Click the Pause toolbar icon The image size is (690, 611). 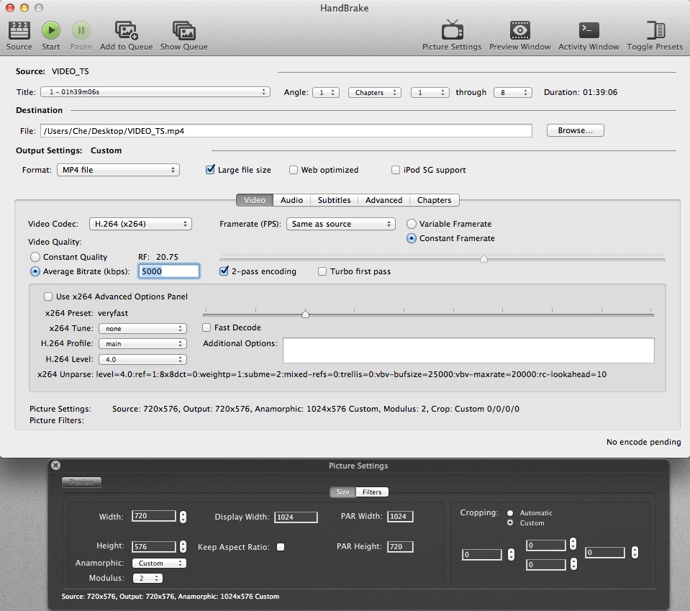click(x=81, y=30)
